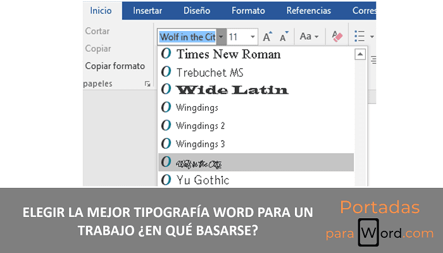Click the Copiar formato command

115,66
